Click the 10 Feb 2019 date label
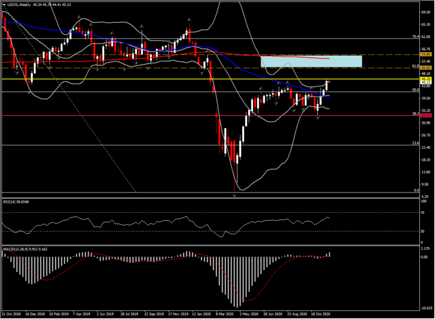 58,313
